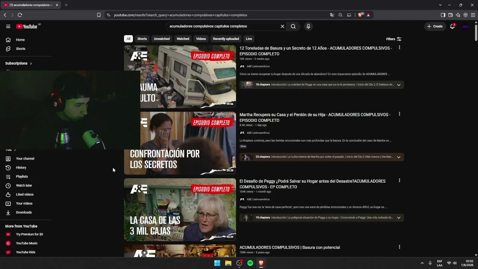Open the YouTube notifications bell
Image resolution: width=478 pixels, height=269 pixels.
point(452,27)
